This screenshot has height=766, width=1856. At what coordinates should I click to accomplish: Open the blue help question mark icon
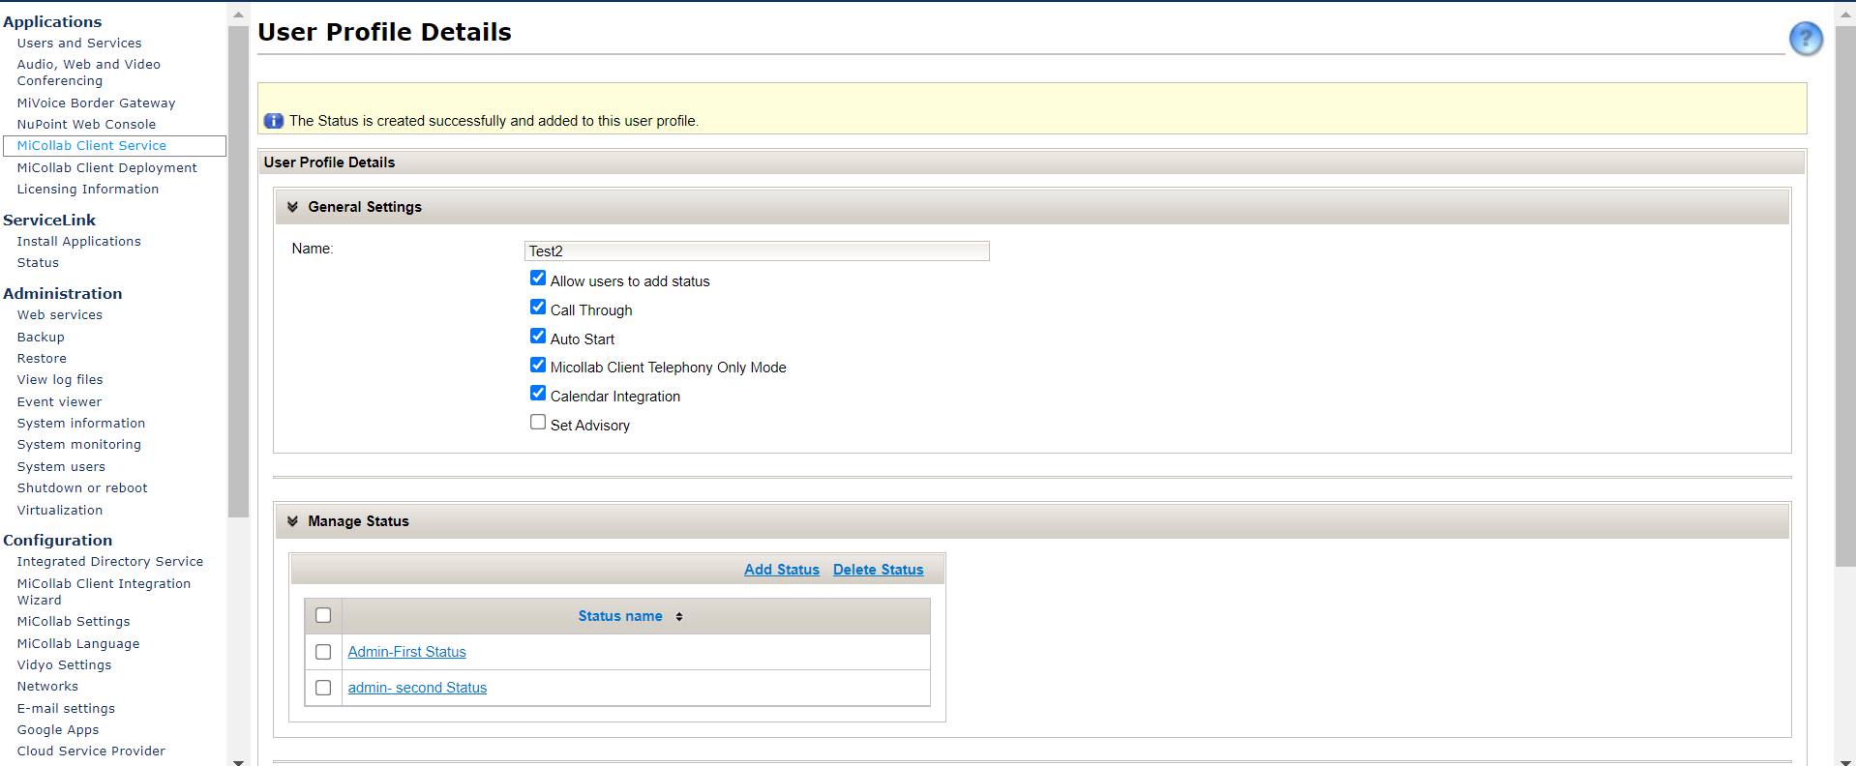click(1805, 39)
